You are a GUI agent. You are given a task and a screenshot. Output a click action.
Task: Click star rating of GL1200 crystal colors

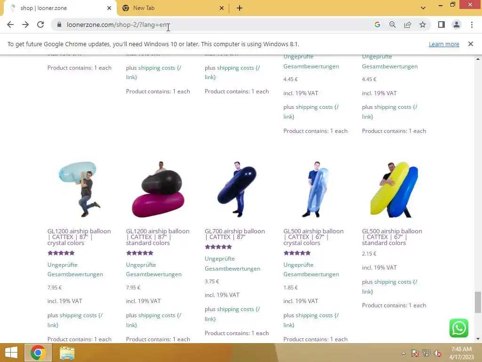tap(61, 253)
